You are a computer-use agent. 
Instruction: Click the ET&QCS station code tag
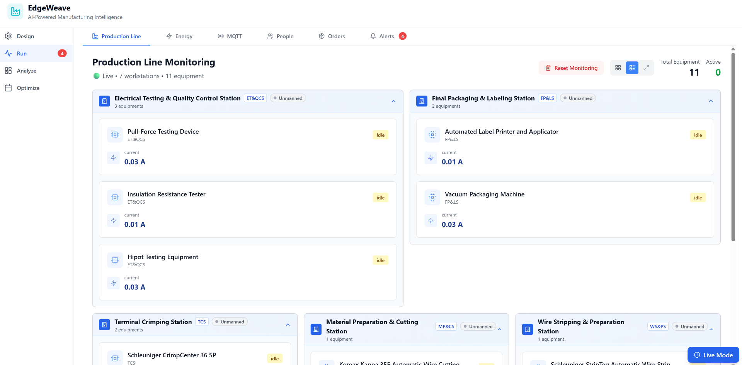[x=255, y=98]
